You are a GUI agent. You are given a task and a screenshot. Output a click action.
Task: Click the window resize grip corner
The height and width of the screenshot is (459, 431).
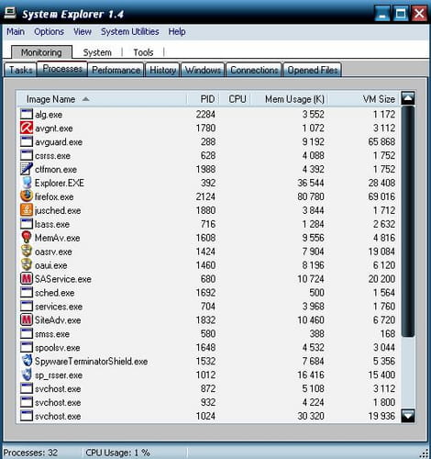[425, 453]
